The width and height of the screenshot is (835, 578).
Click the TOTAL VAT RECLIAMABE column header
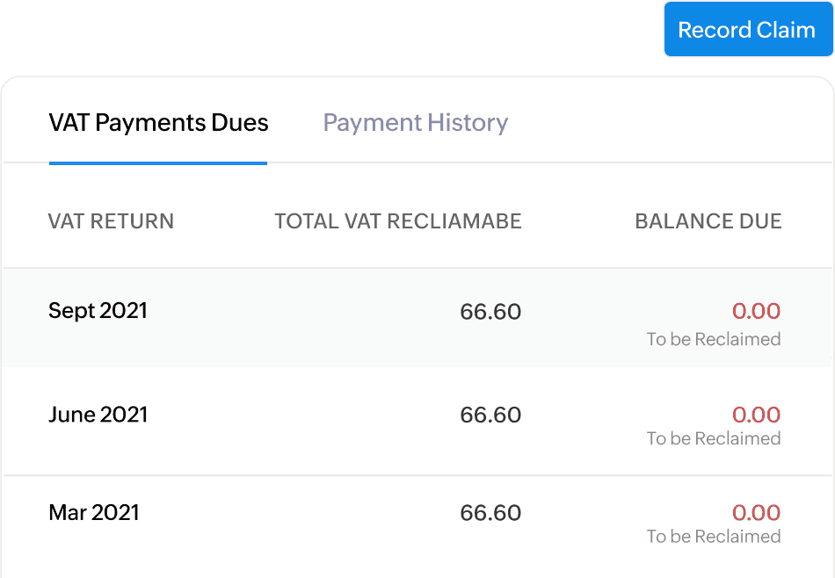click(398, 221)
